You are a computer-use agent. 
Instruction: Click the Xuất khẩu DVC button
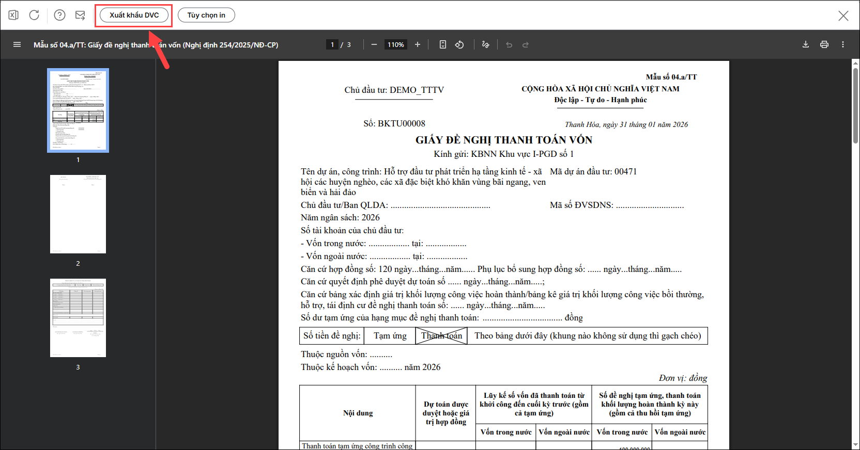pos(134,15)
